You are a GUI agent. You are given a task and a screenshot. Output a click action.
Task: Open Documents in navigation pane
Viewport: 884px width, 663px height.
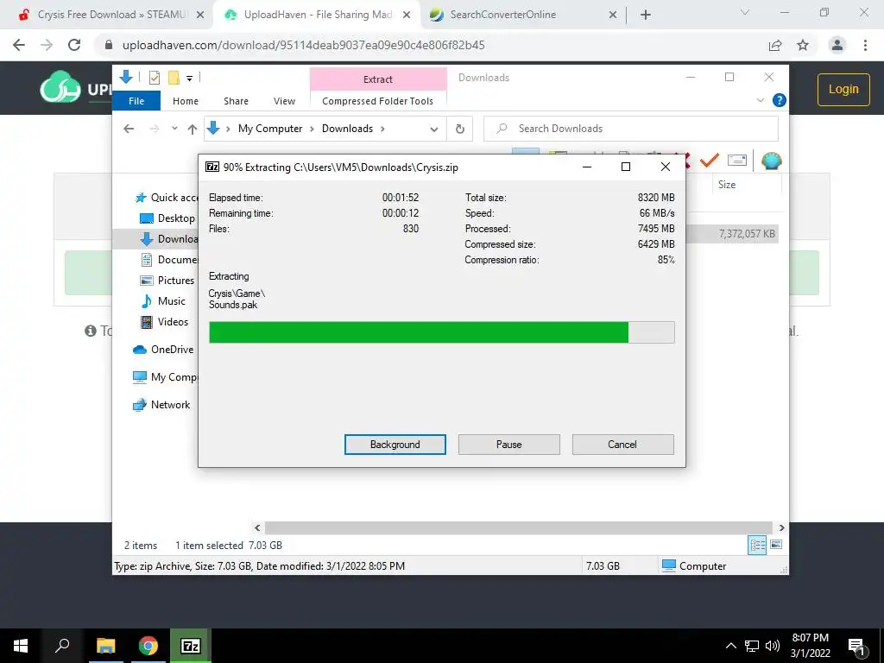(x=169, y=260)
